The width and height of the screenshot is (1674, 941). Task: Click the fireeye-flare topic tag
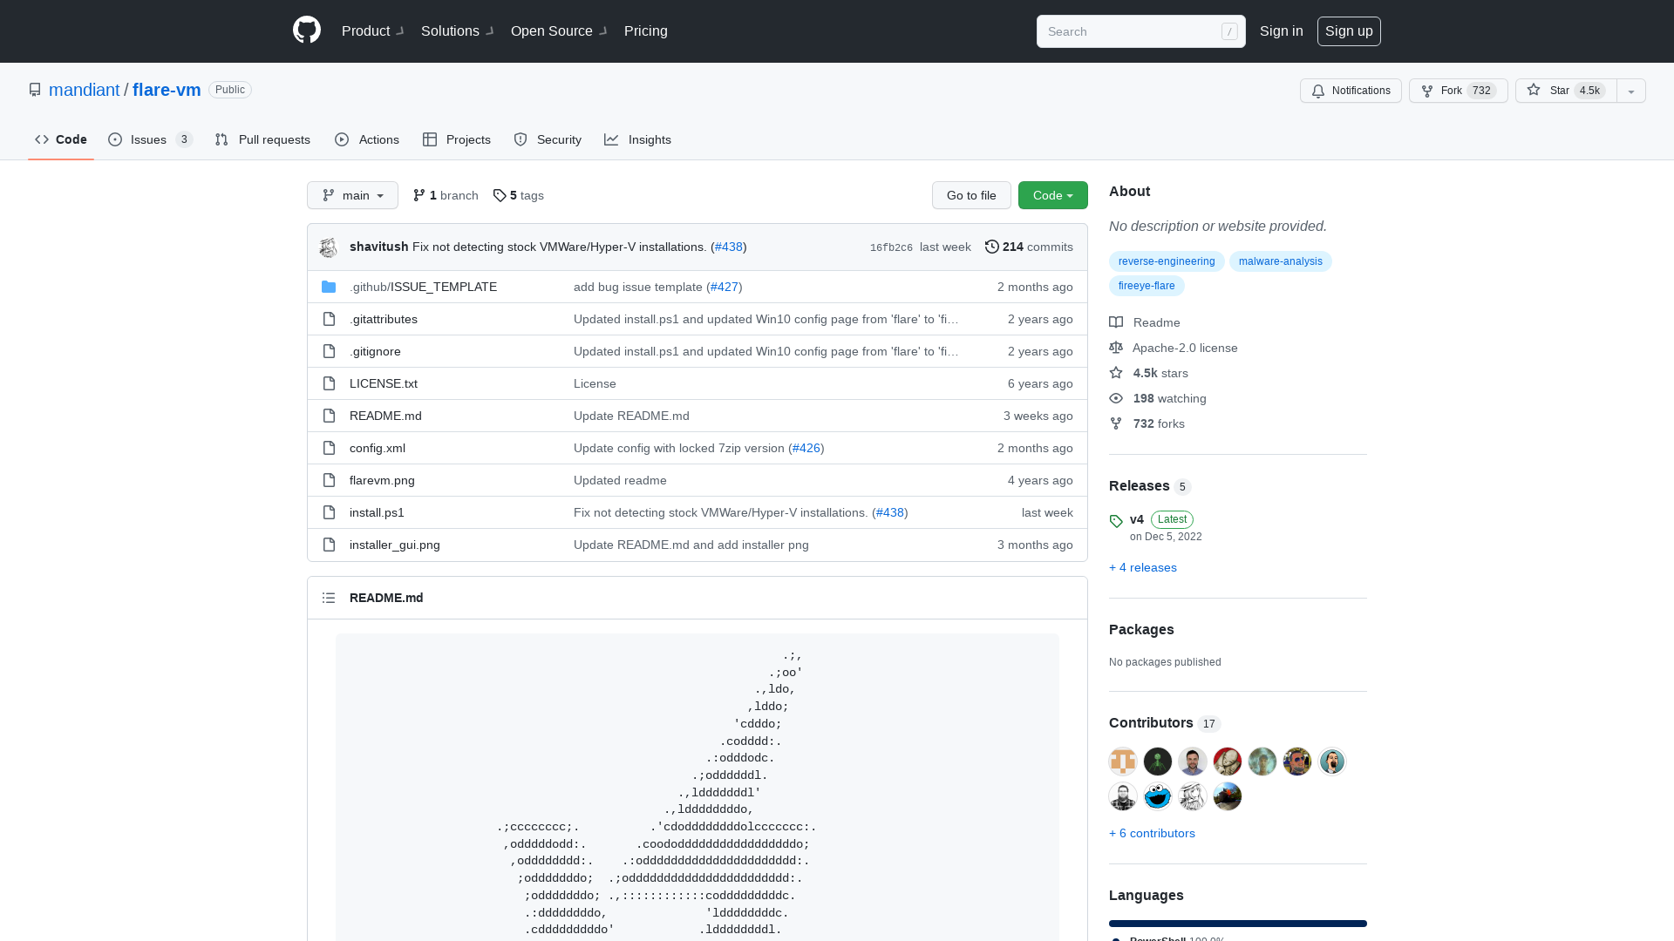(1147, 286)
